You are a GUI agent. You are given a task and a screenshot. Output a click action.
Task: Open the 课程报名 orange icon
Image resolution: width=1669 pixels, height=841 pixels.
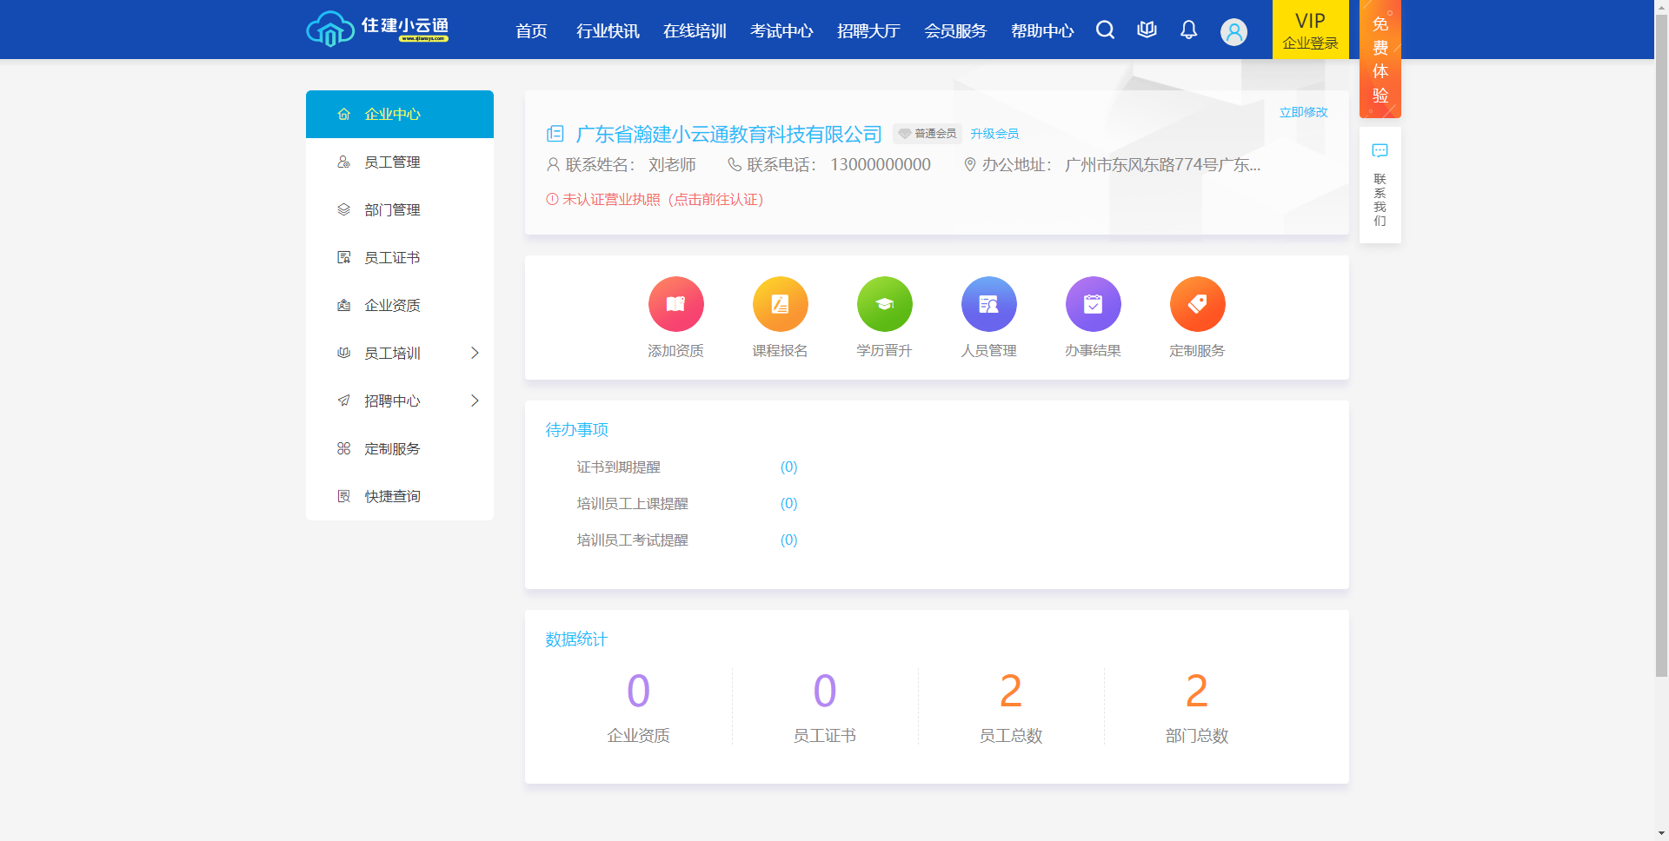pyautogui.click(x=780, y=304)
